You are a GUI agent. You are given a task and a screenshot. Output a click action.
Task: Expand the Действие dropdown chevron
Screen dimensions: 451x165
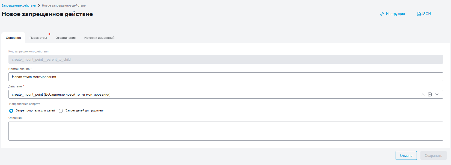pos(437,95)
